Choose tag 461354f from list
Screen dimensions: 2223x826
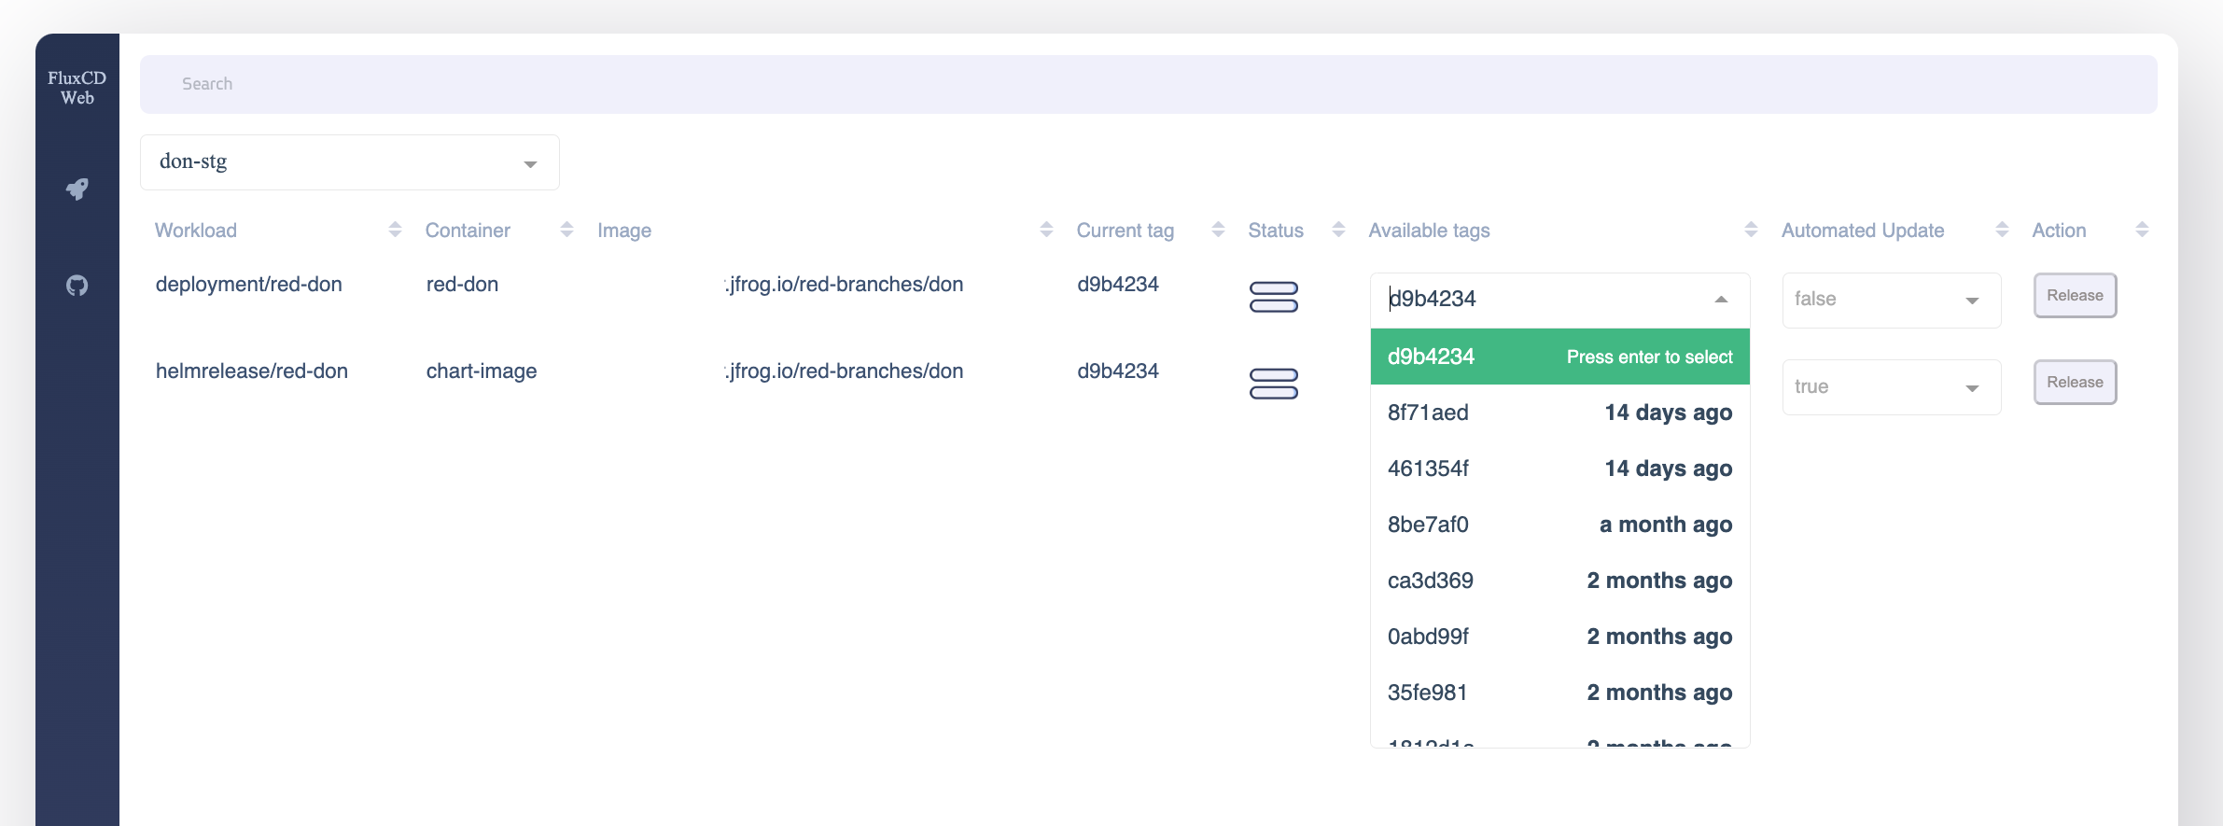(x=1559, y=469)
